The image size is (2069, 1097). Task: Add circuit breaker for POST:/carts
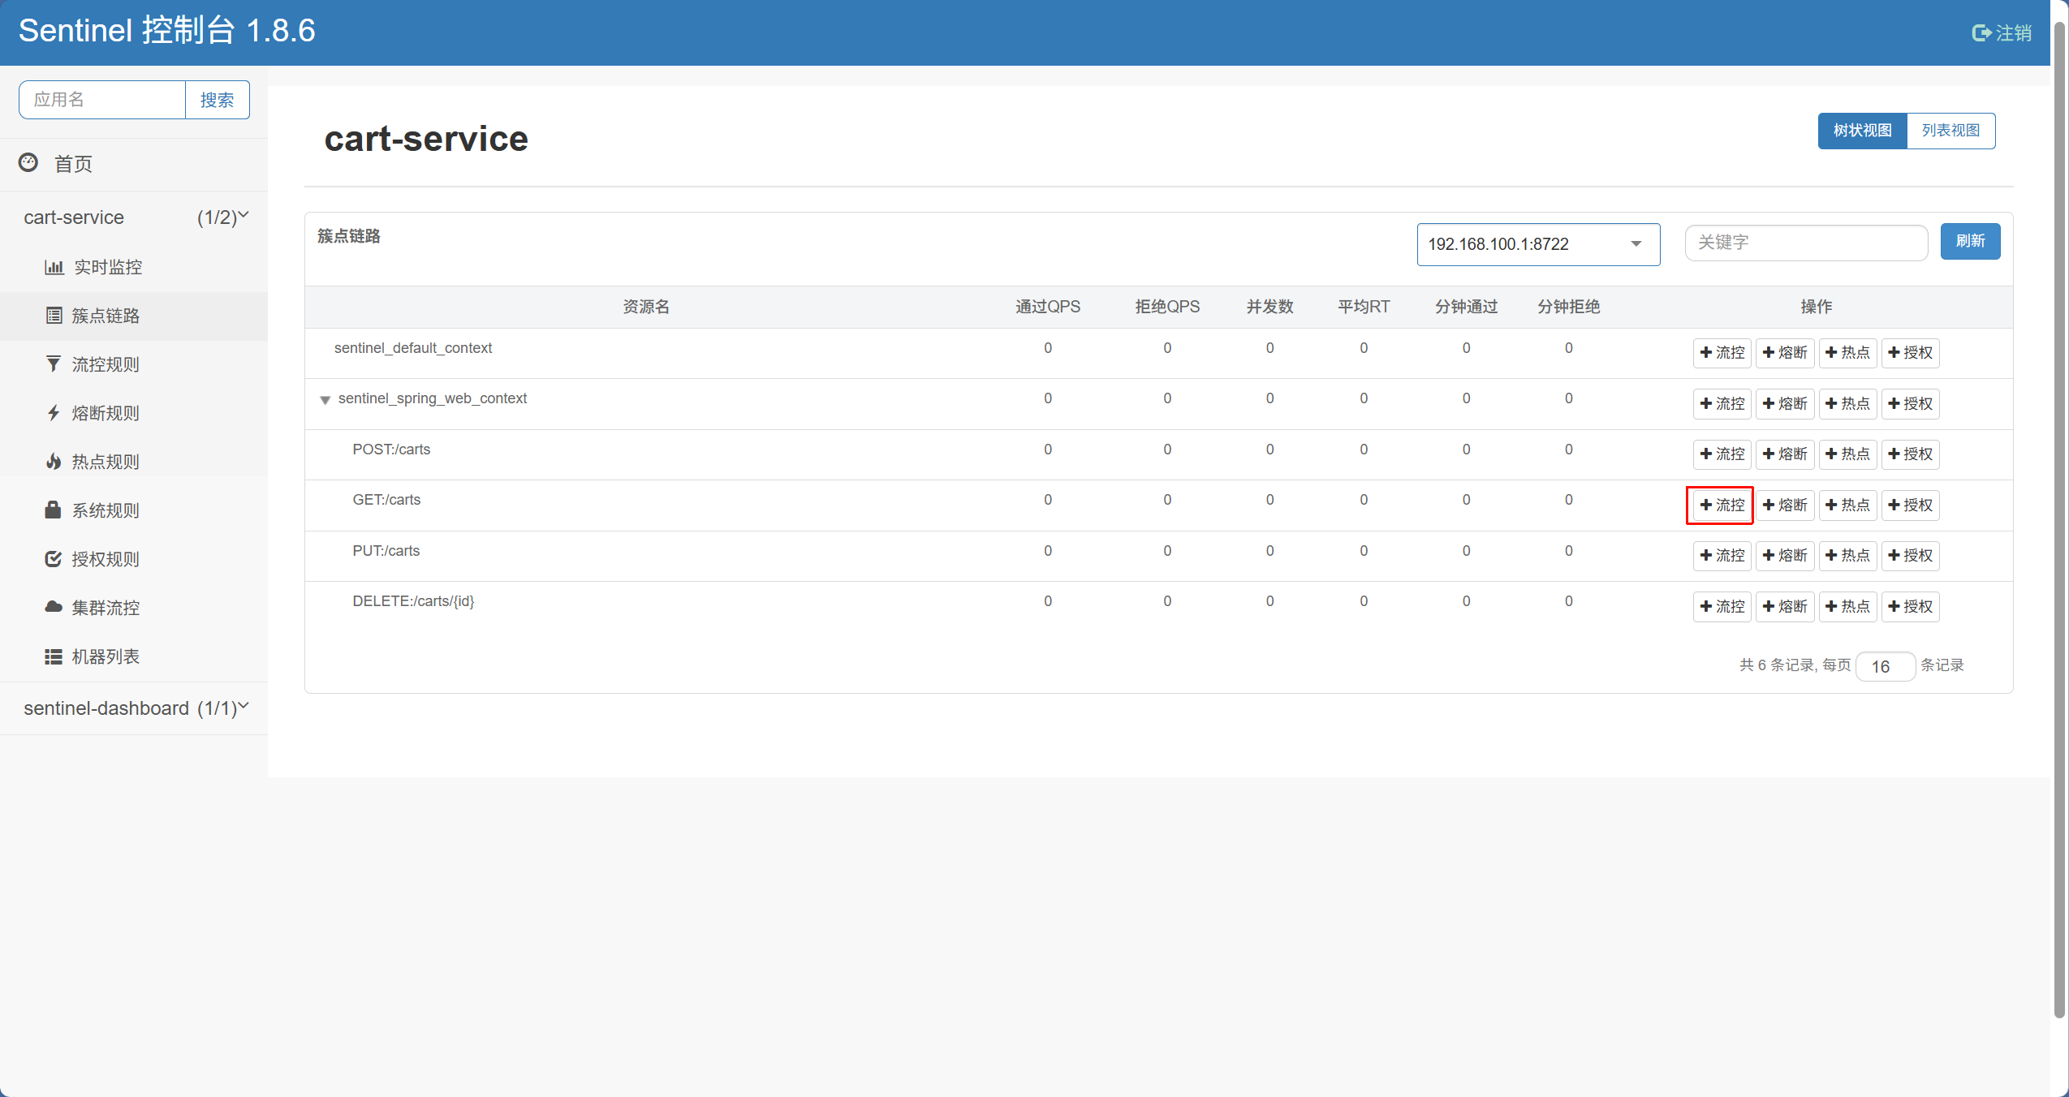point(1784,454)
